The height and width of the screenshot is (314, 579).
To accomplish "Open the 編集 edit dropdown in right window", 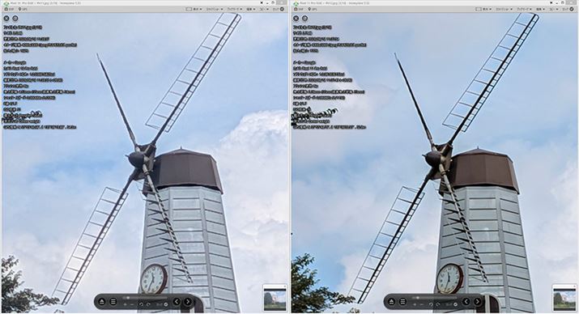I will click(541, 9).
